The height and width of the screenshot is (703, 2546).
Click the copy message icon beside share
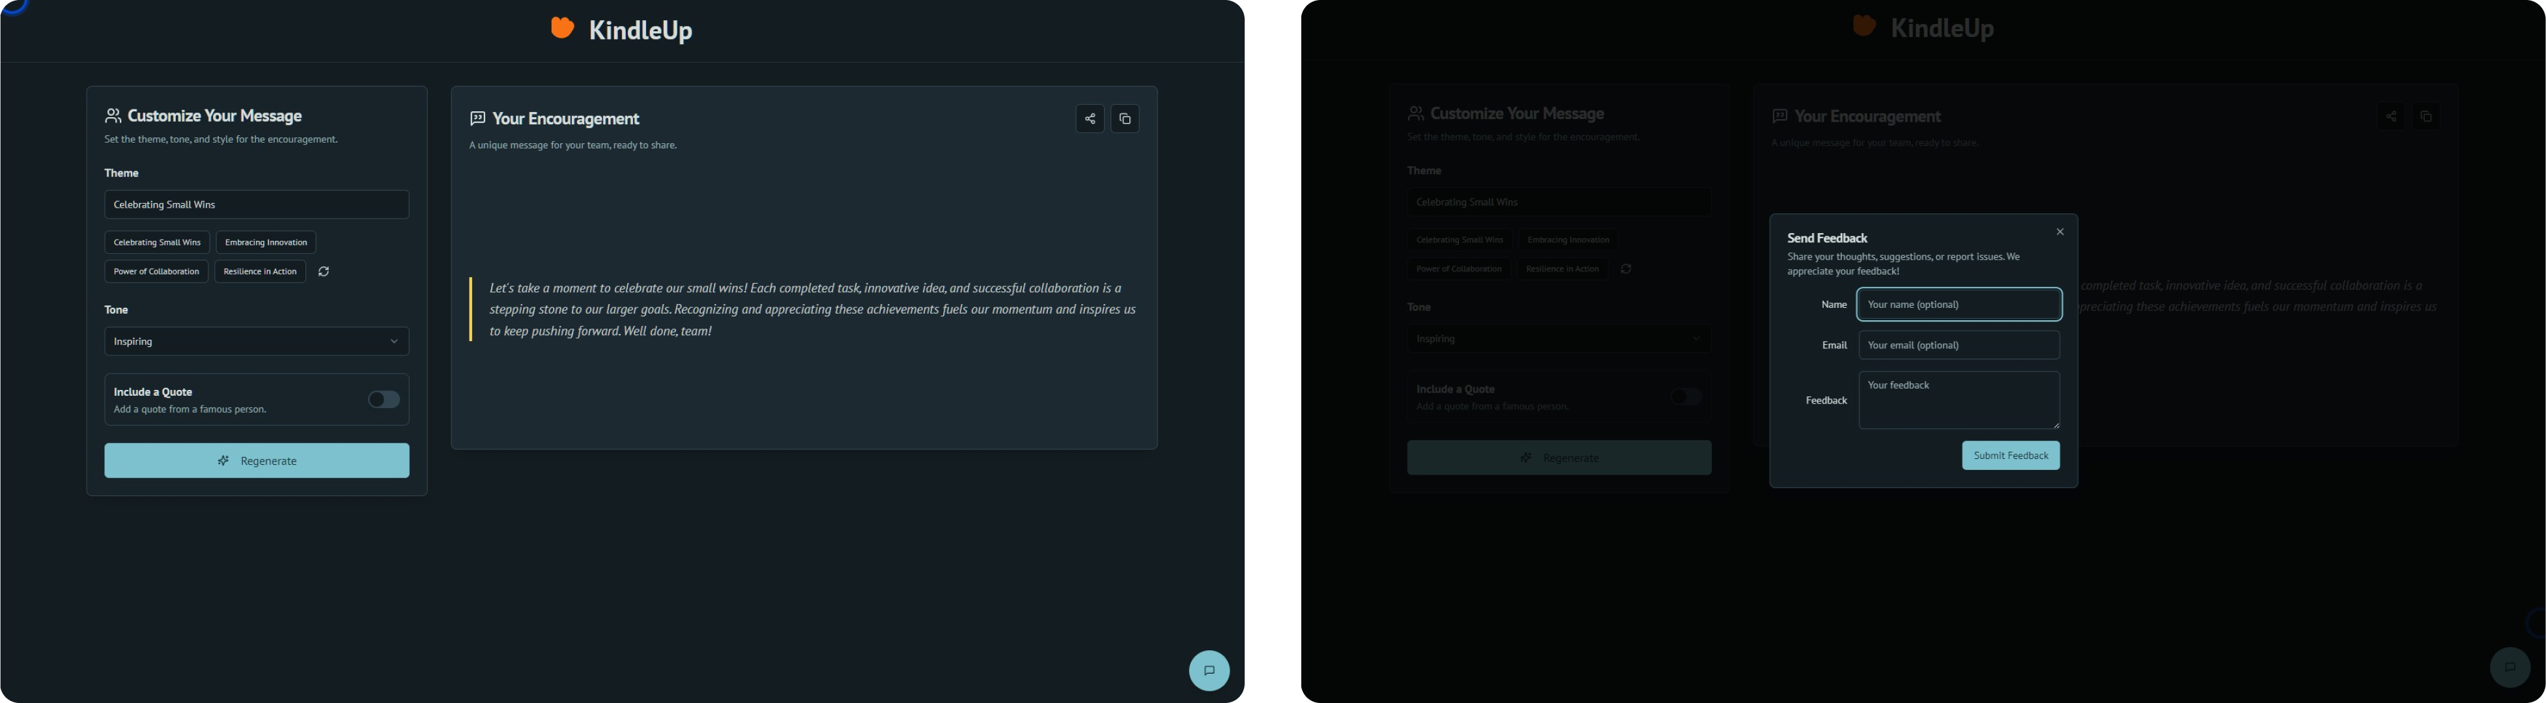[1125, 120]
